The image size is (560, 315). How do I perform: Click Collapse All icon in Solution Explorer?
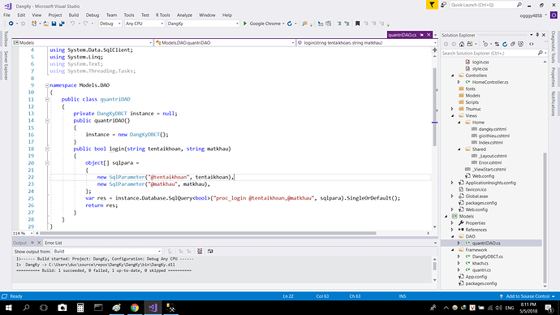click(x=513, y=45)
